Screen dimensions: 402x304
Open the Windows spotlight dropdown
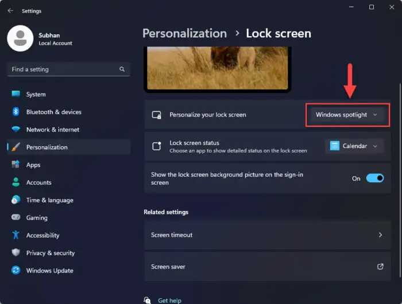[x=347, y=115]
